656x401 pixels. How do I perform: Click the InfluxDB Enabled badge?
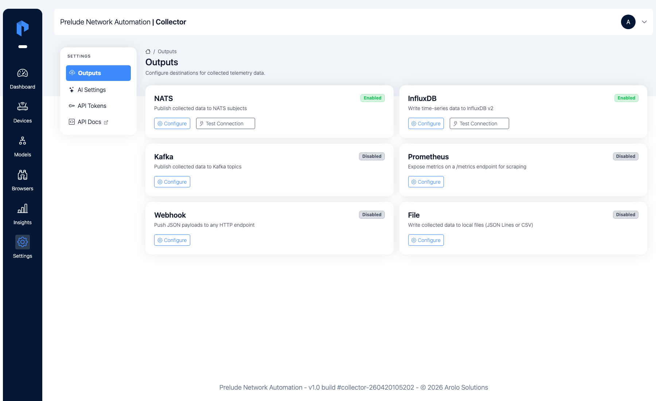[x=626, y=98]
